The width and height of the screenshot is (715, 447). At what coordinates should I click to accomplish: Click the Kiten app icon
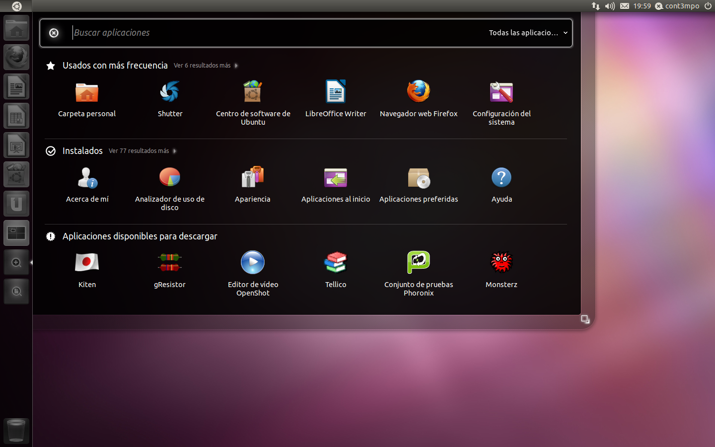(87, 263)
